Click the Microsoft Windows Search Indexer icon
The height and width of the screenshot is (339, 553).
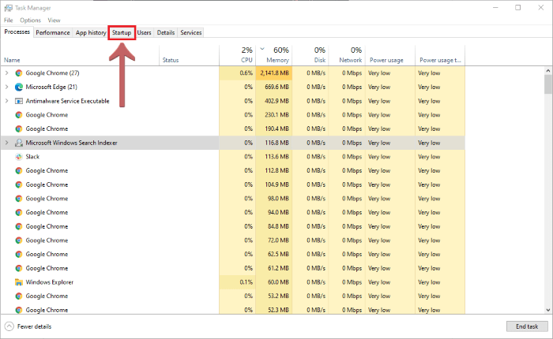(19, 143)
